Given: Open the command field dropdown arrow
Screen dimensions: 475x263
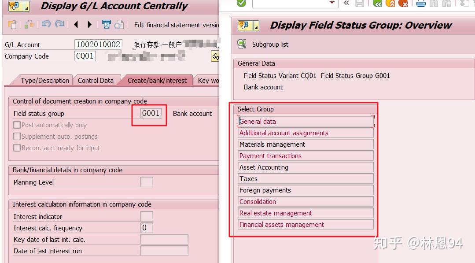Looking at the screenshot, I should pyautogui.click(x=331, y=4).
